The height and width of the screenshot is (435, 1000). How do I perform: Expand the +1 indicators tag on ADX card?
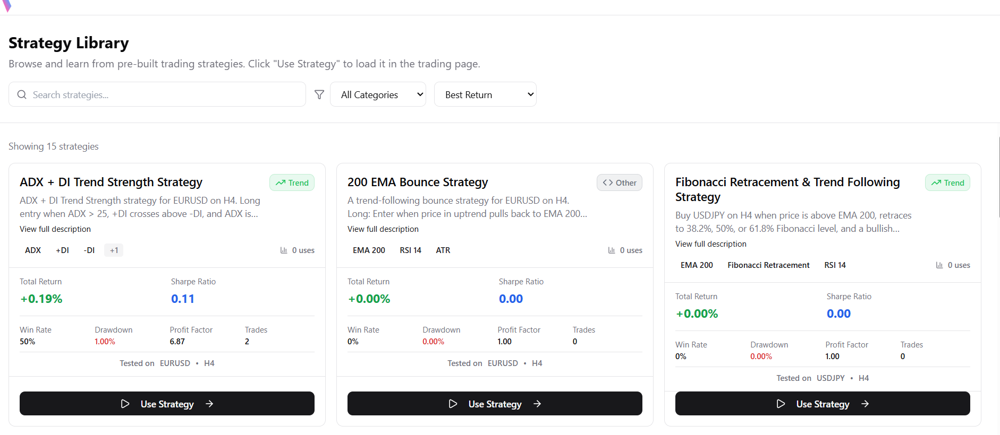click(114, 250)
